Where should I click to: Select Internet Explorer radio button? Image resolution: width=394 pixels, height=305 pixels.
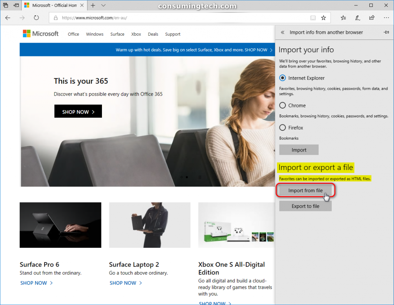[x=283, y=78]
